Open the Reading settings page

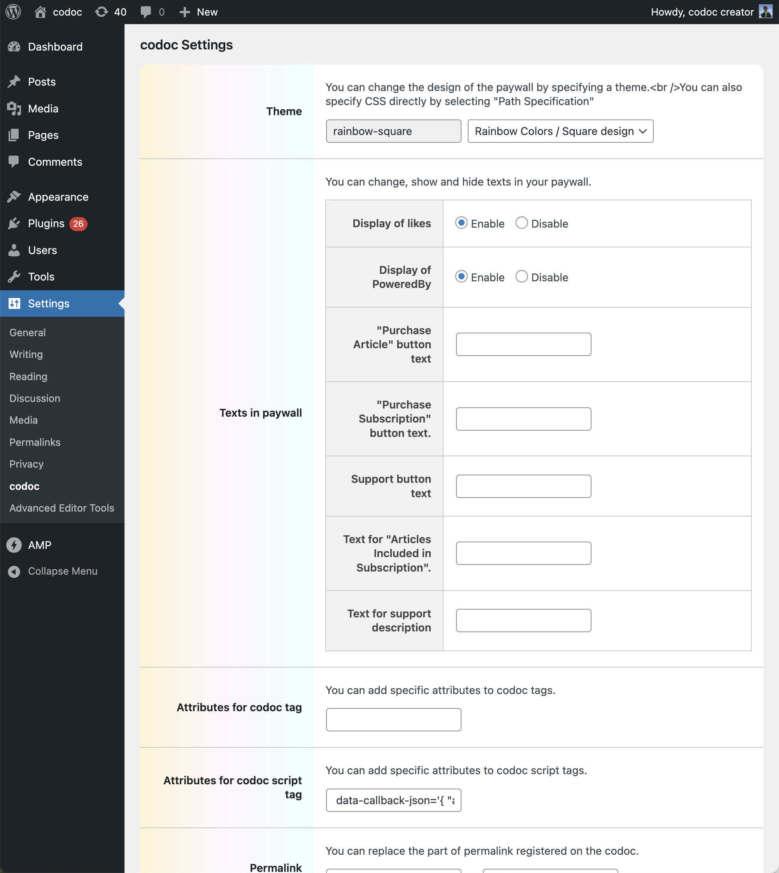(28, 376)
